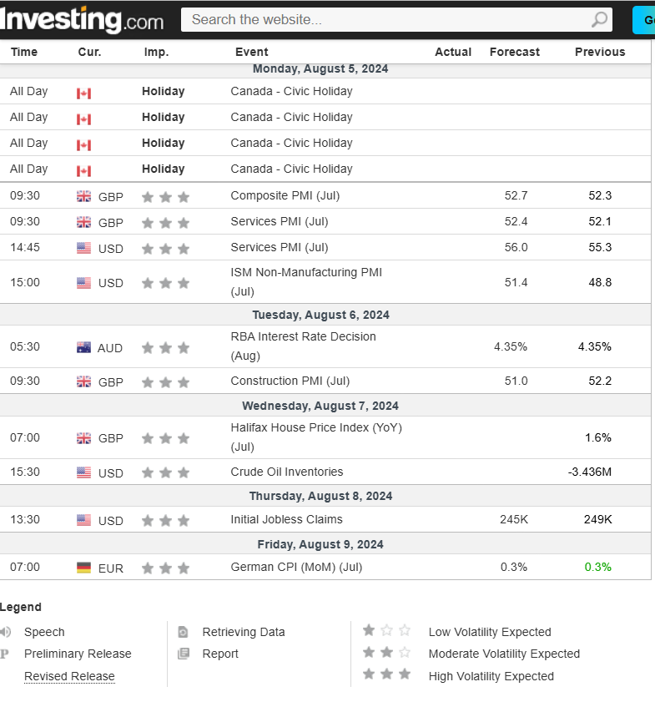Click the volatility stars for RBA Interest Rate Decision
655x707 pixels.
pyautogui.click(x=165, y=347)
